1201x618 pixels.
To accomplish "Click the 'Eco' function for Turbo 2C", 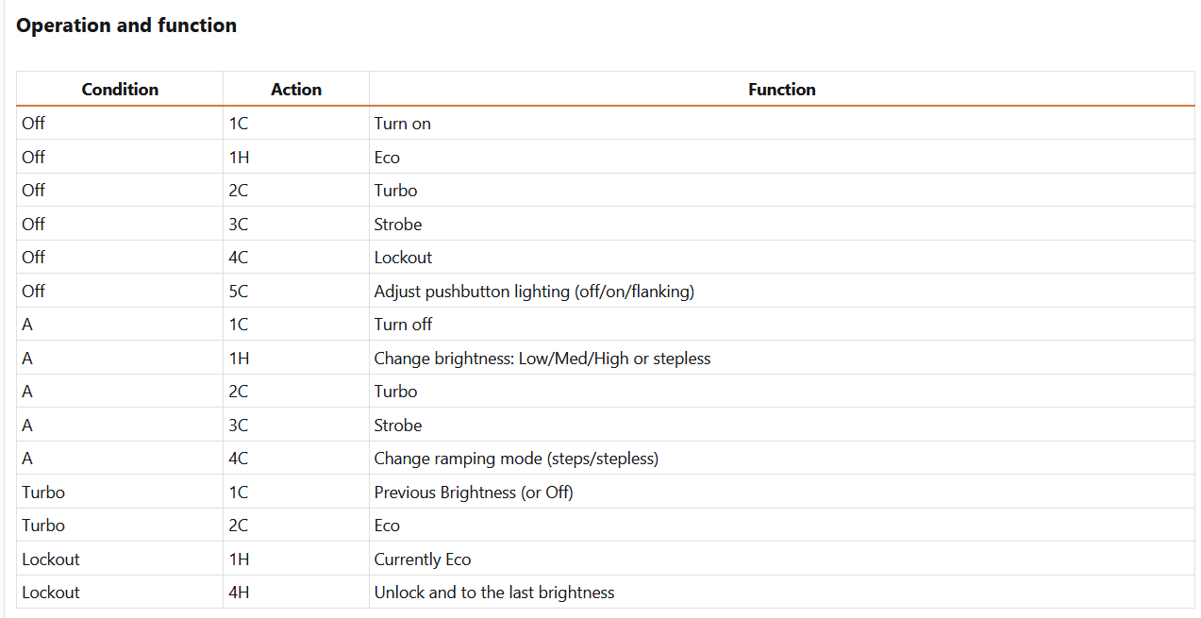I will 782,526.
